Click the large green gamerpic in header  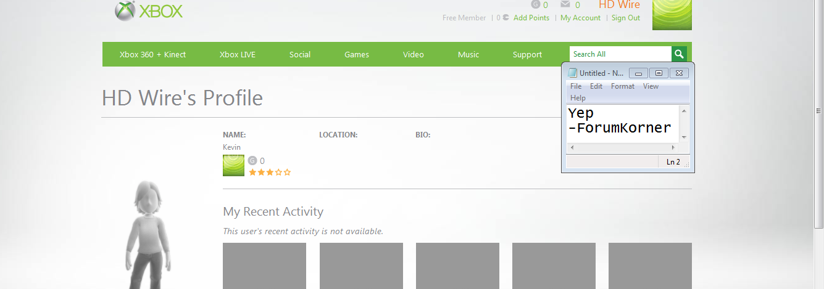(672, 15)
